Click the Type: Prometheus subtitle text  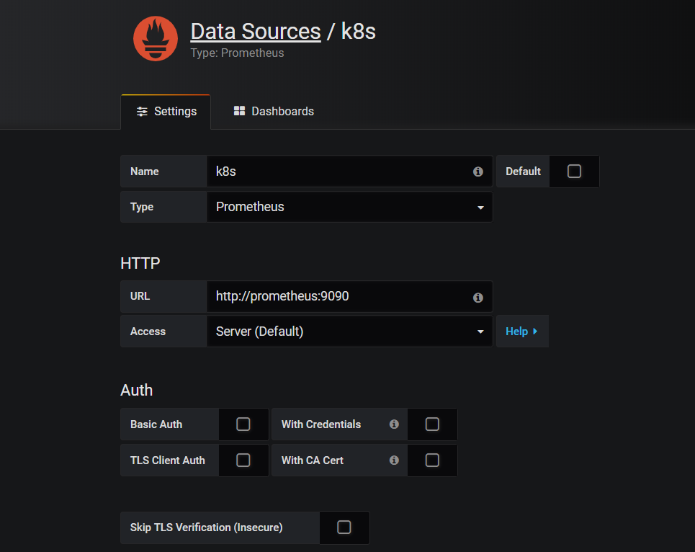237,53
